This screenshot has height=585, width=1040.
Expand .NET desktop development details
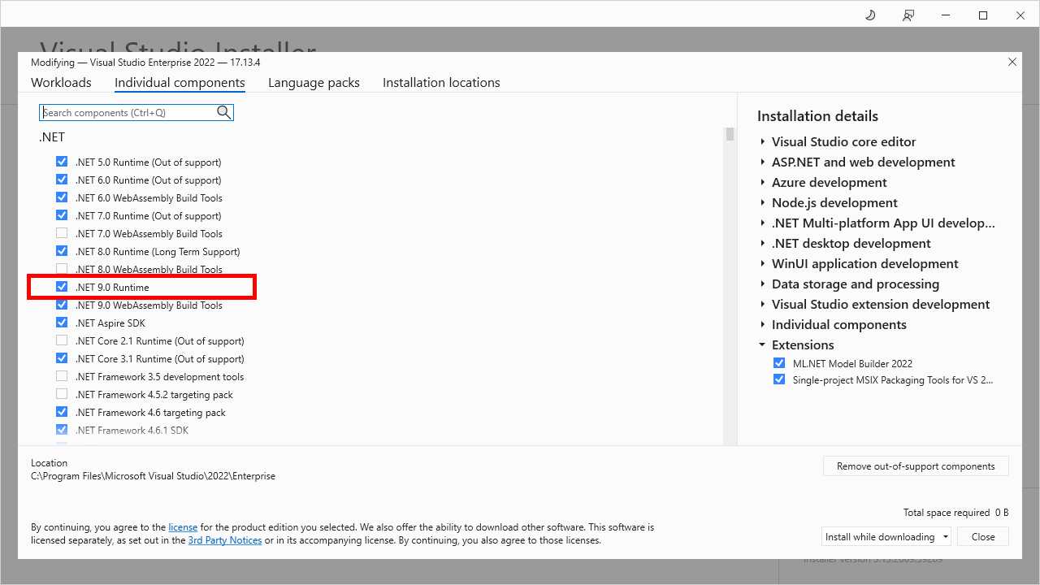[x=762, y=243]
